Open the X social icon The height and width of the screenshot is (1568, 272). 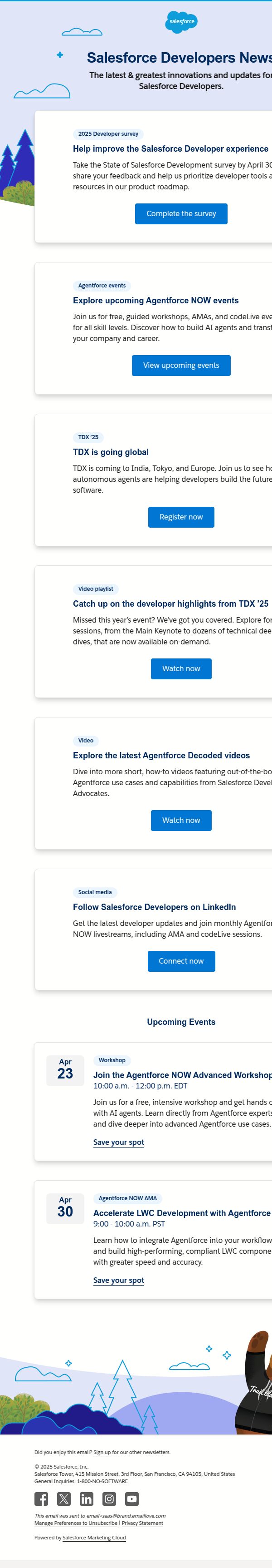coord(64,1499)
